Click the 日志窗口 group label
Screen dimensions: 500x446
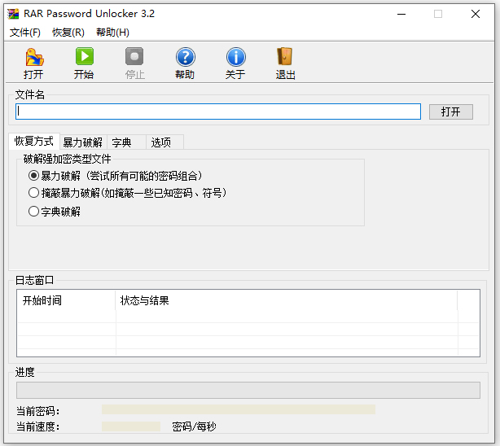[34, 280]
